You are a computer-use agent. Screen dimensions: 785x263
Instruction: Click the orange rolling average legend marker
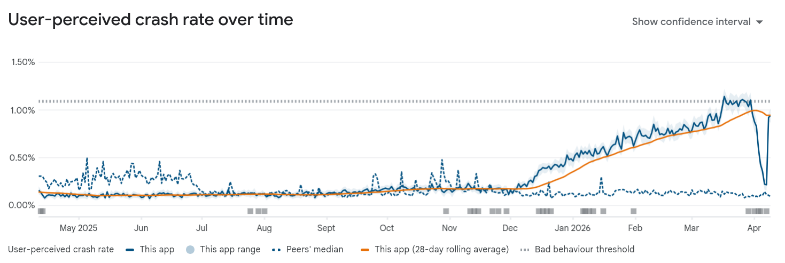(365, 249)
